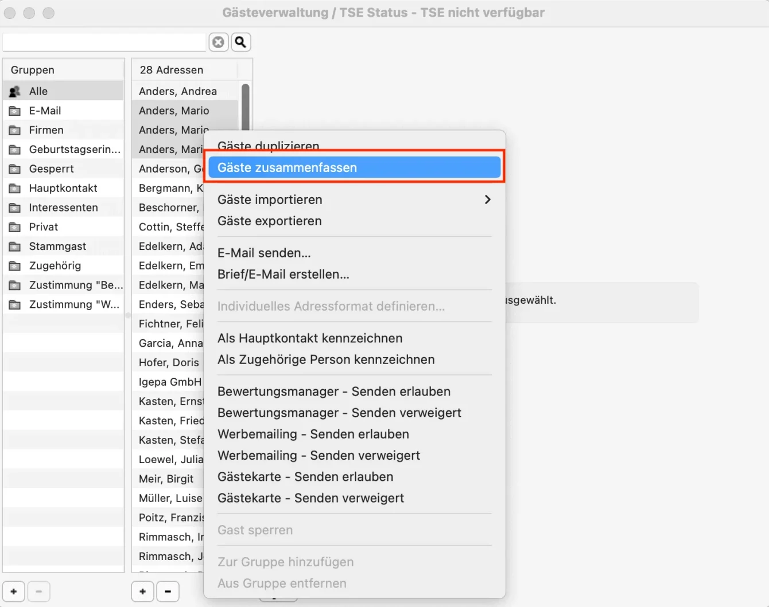Click the folder icon beside Zustimmung "W...
The height and width of the screenshot is (607, 769).
tap(15, 304)
